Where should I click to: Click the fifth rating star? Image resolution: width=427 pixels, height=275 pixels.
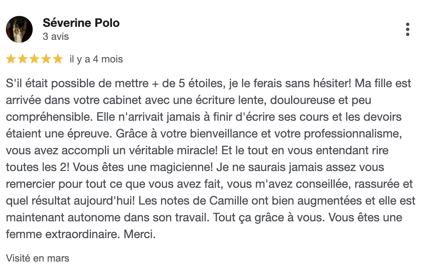(x=57, y=59)
